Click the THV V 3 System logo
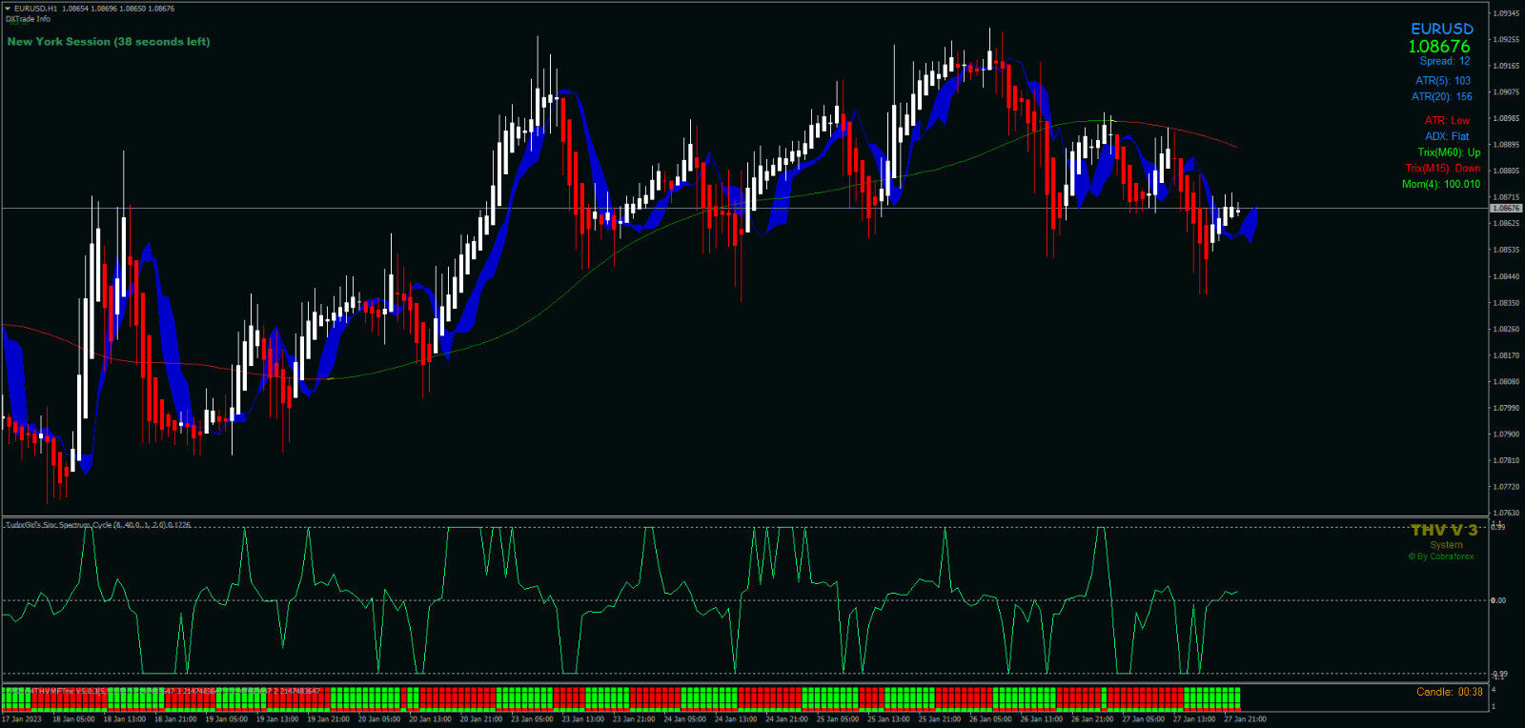The image size is (1525, 728). point(1444,530)
